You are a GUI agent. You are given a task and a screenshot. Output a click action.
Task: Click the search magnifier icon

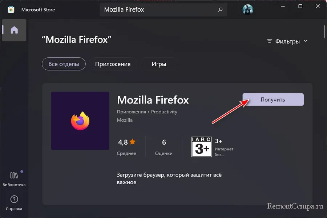pyautogui.click(x=220, y=10)
